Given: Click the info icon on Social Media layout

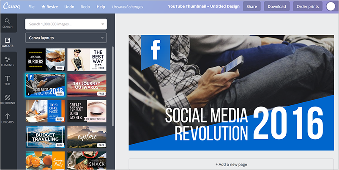Looking at the screenshot, I should (29, 94).
